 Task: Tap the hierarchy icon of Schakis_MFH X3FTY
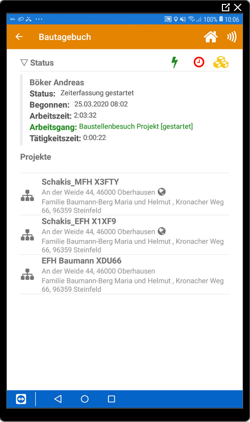coord(28,196)
